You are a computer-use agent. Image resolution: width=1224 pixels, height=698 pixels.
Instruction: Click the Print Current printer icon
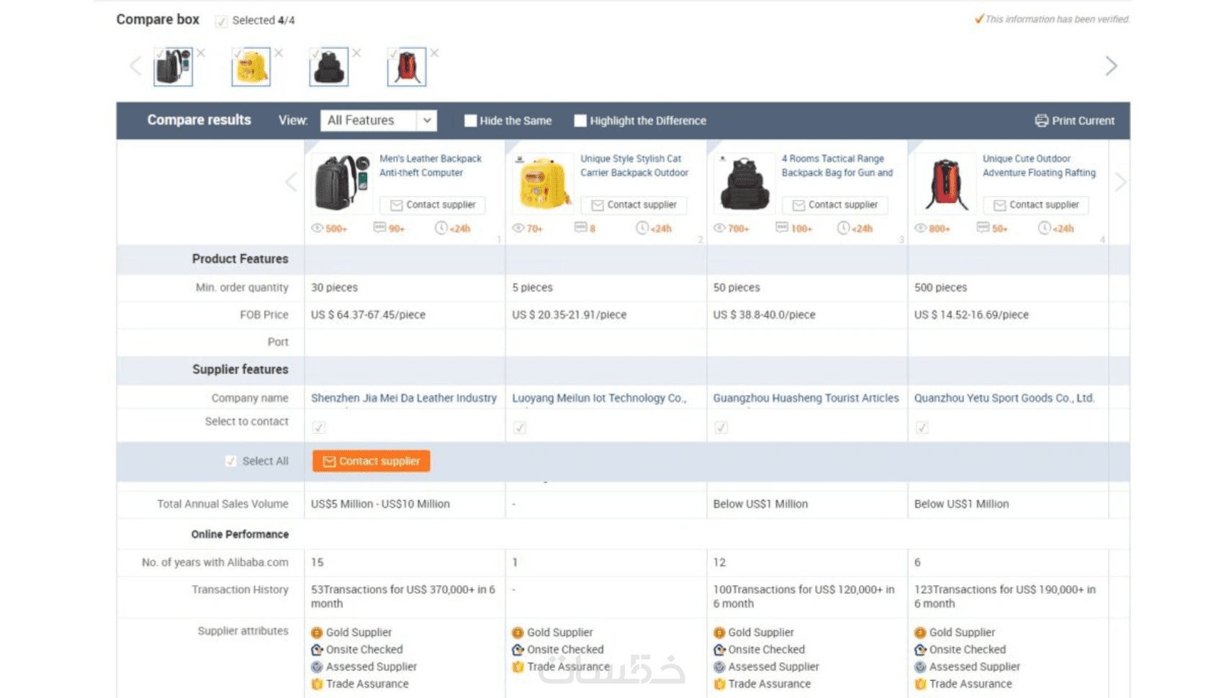click(1041, 121)
